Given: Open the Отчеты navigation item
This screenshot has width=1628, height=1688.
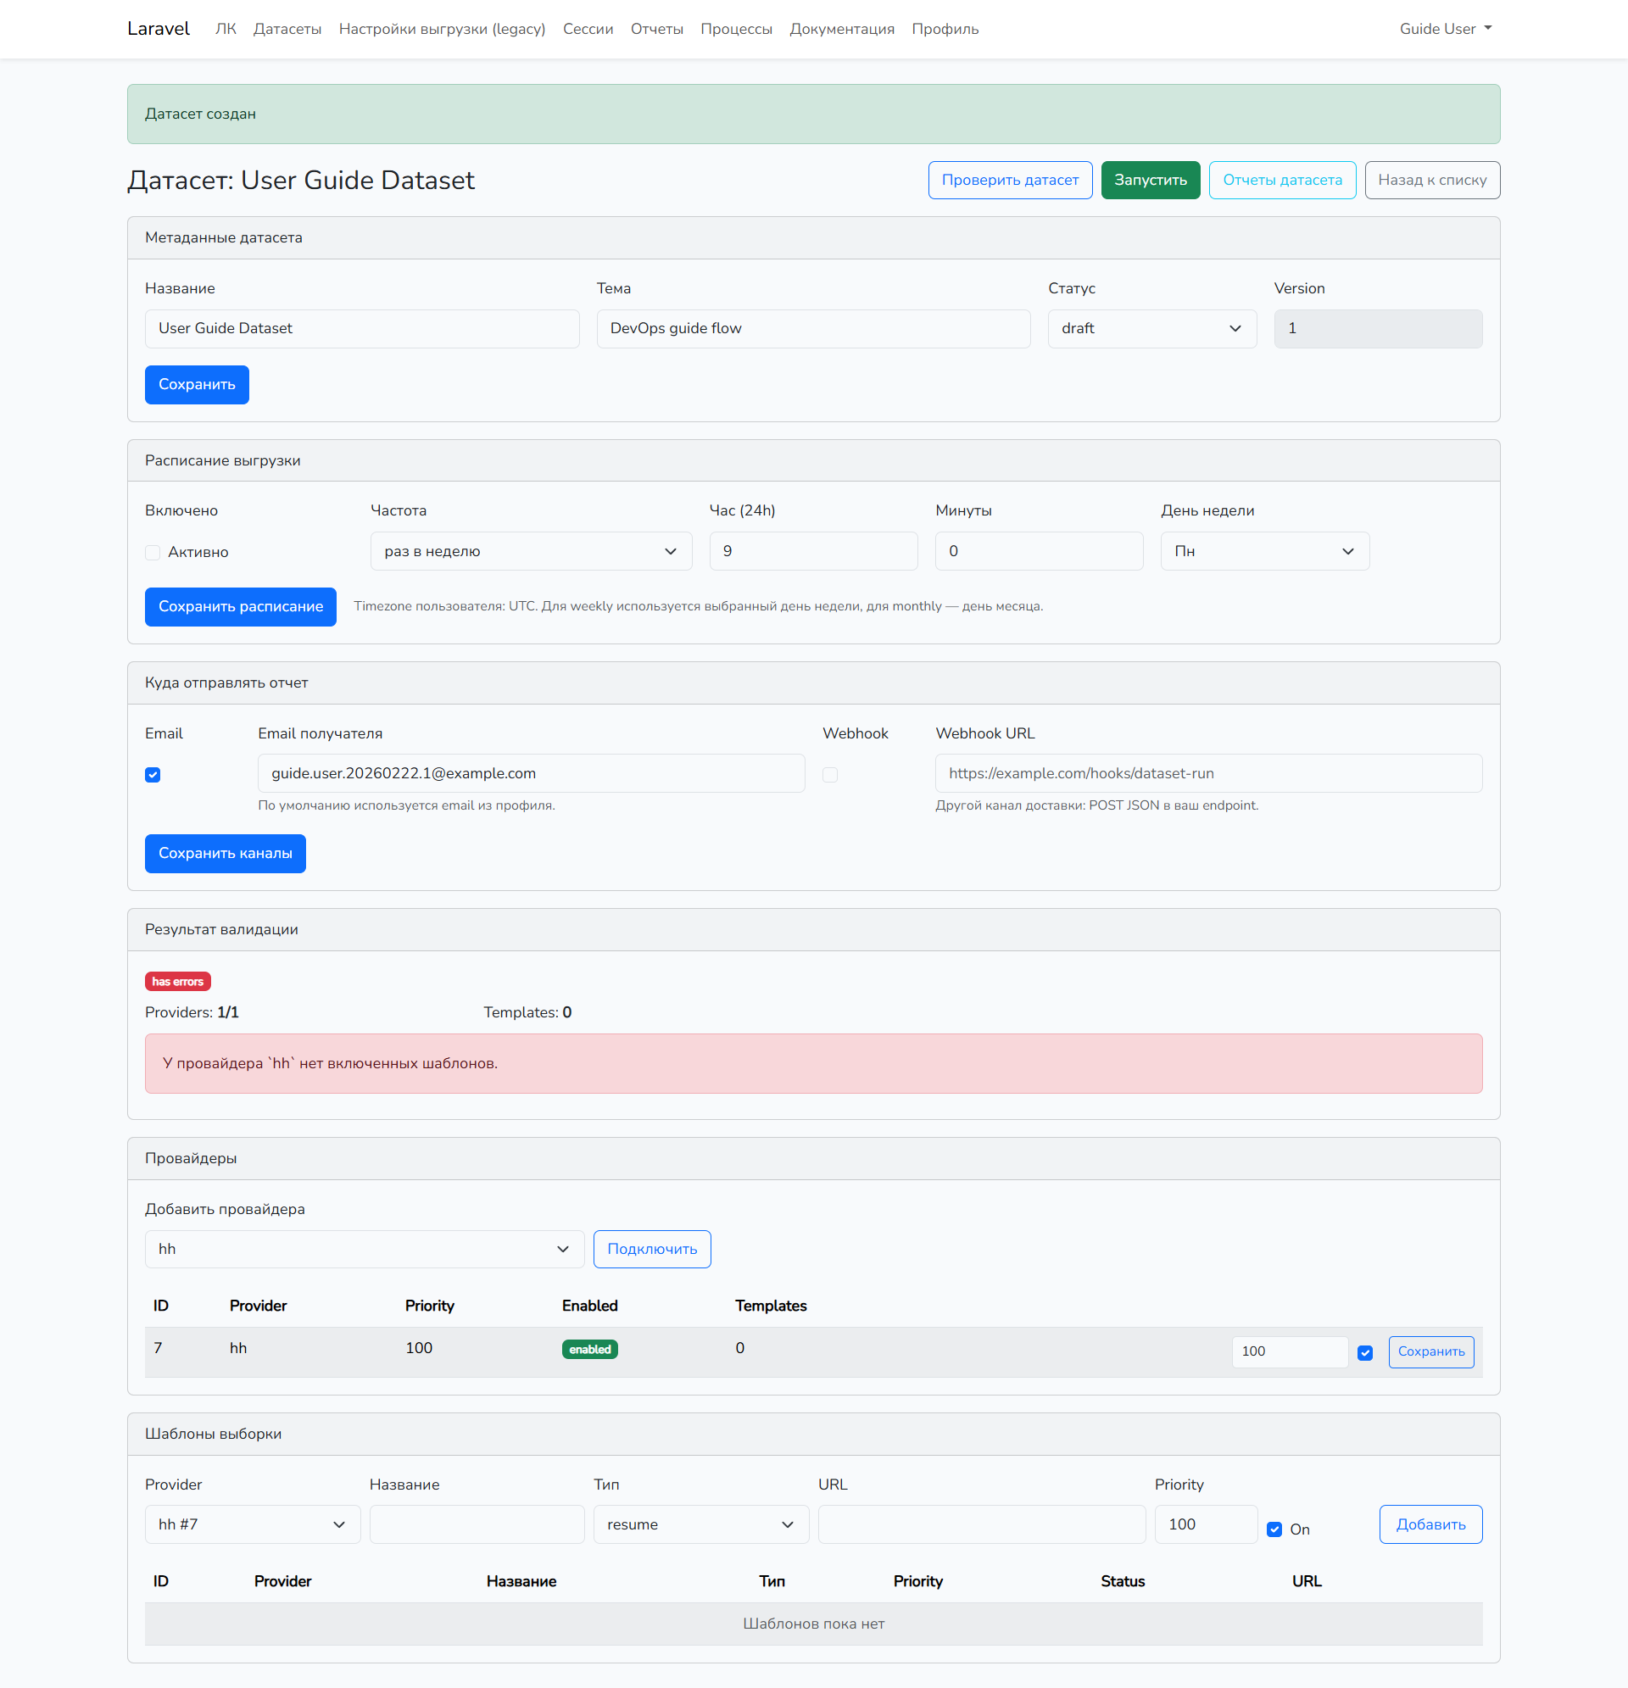Looking at the screenshot, I should (x=656, y=29).
